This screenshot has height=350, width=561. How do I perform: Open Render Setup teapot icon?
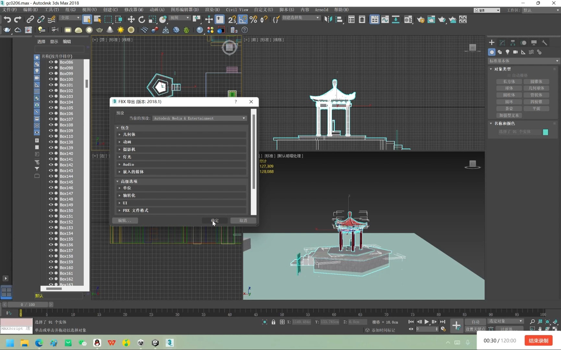pos(421,19)
